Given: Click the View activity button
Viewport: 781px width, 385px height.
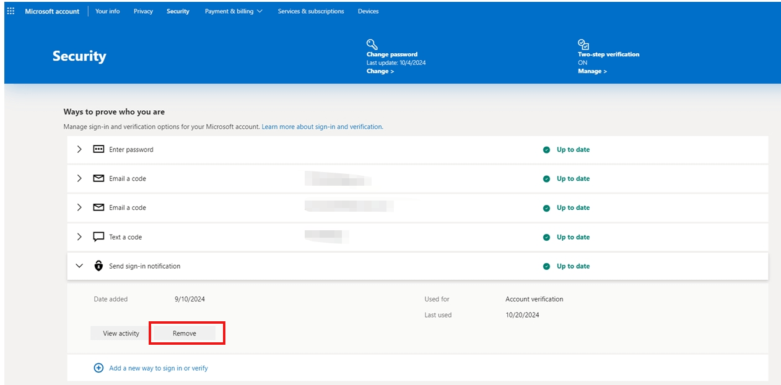Looking at the screenshot, I should pos(121,333).
